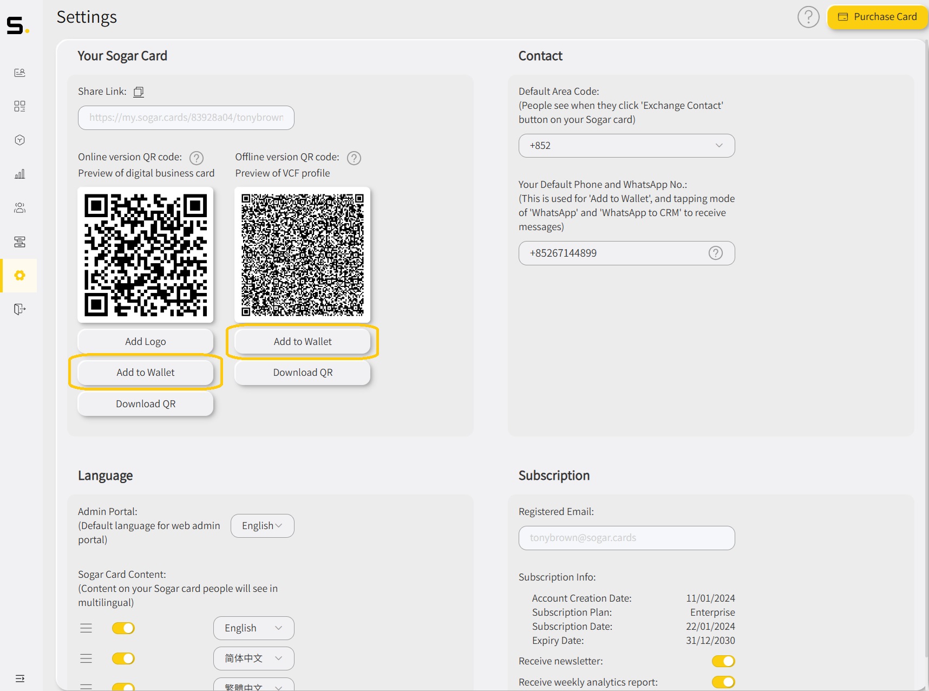
Task: Toggle the 简体中文 card content switch
Action: click(x=123, y=659)
